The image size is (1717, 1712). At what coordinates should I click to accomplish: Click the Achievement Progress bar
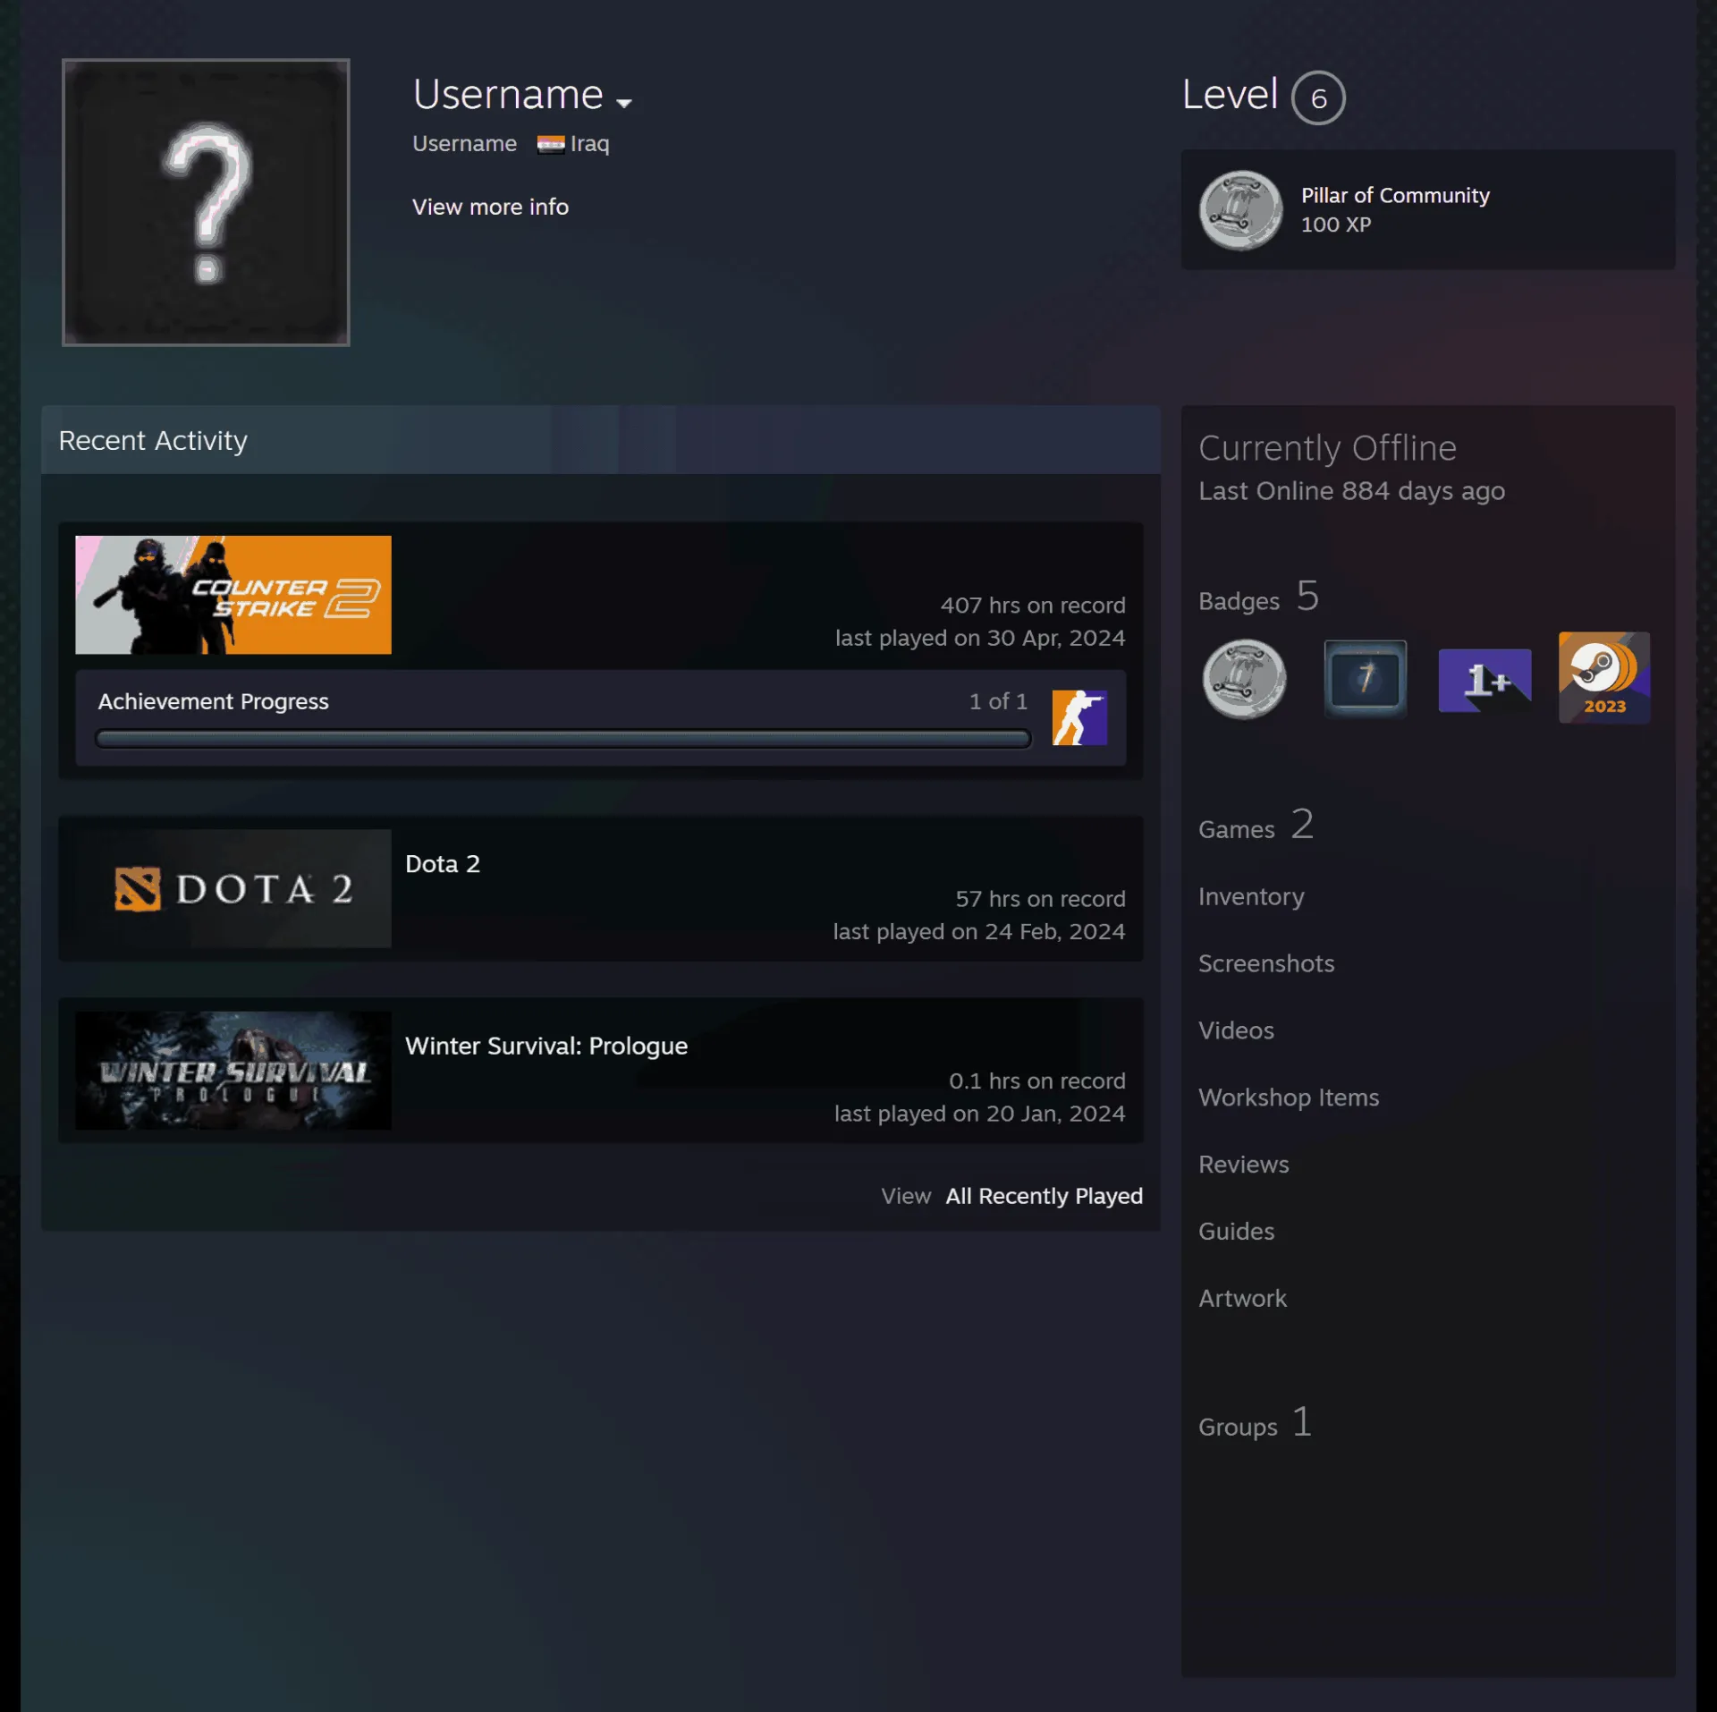(563, 739)
